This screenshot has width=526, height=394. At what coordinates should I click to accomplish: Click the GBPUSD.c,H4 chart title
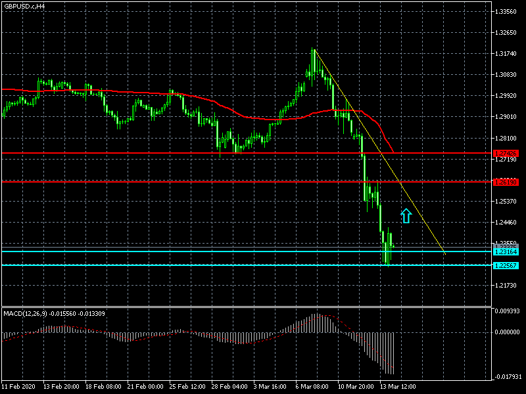(25, 6)
